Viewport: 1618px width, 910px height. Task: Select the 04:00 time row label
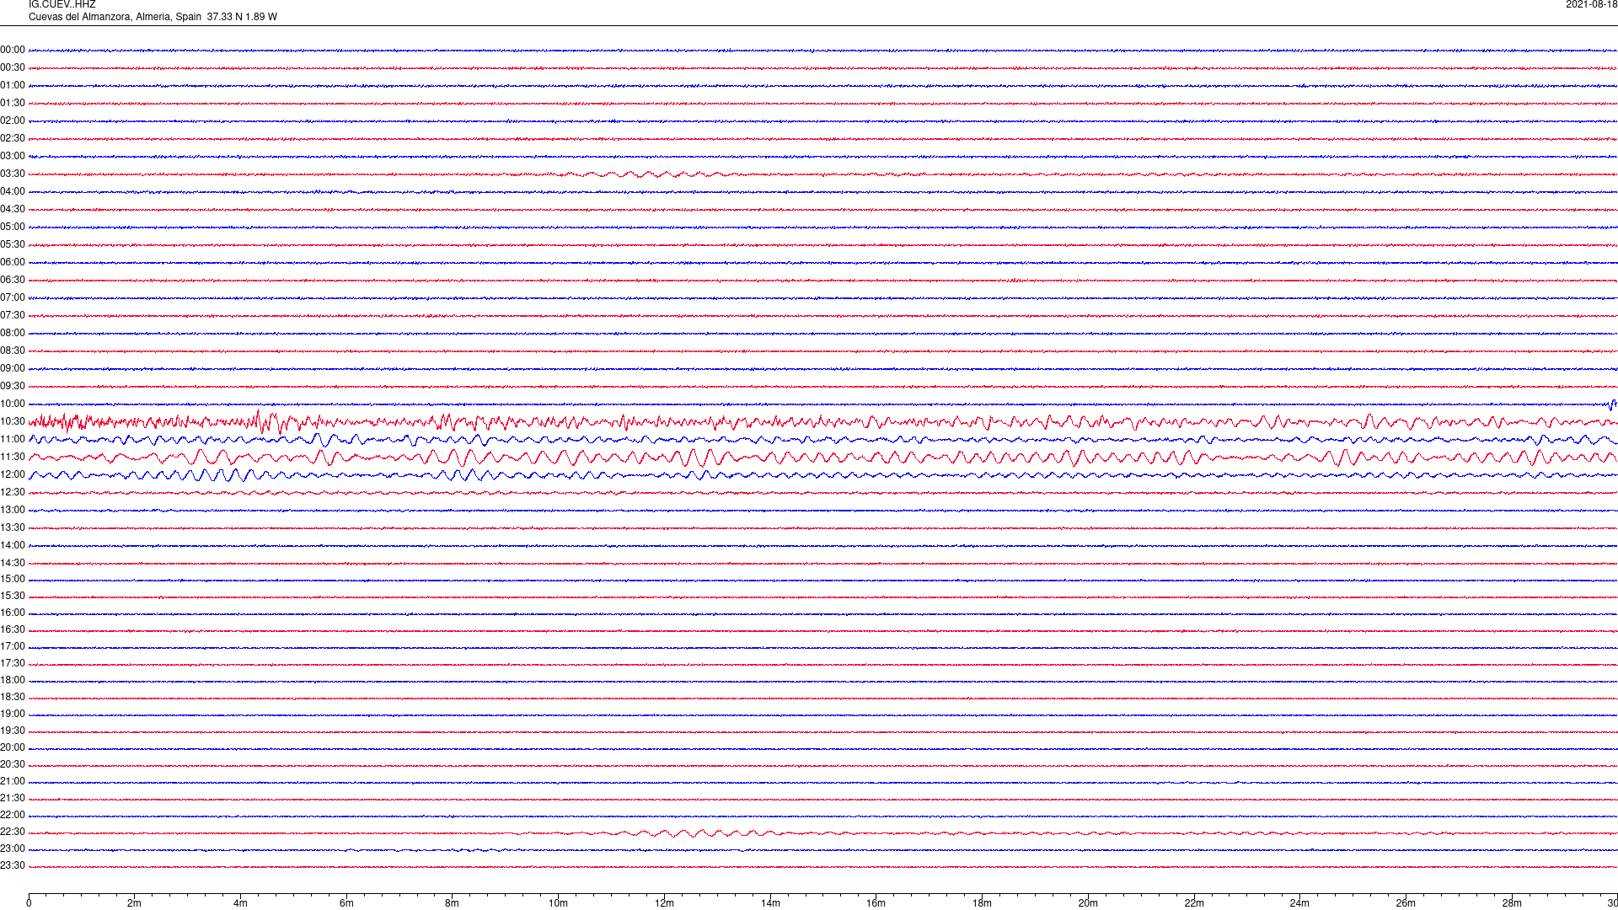[x=13, y=191]
